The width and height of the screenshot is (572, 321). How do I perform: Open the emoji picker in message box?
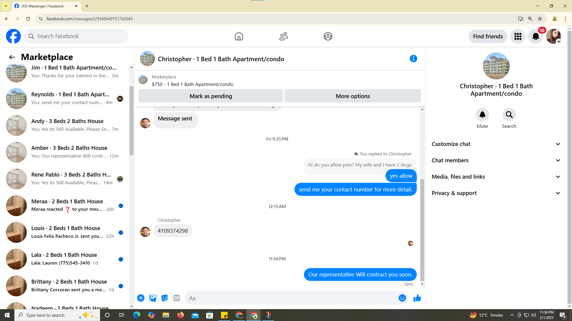(402, 298)
